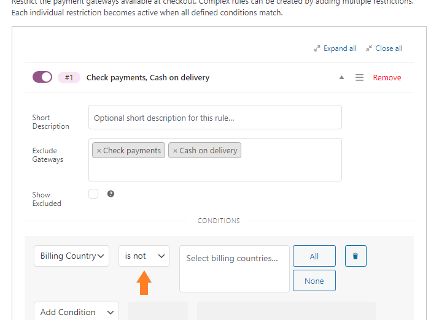Open the Add Condition dropdown
Viewport: 439px width, 320px height.
[x=76, y=312]
